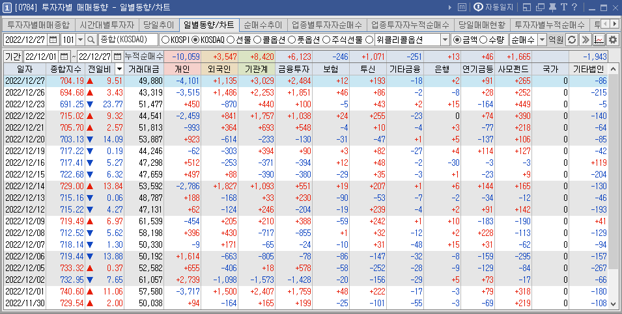Click the 2022/12/27 date input field

(26, 40)
